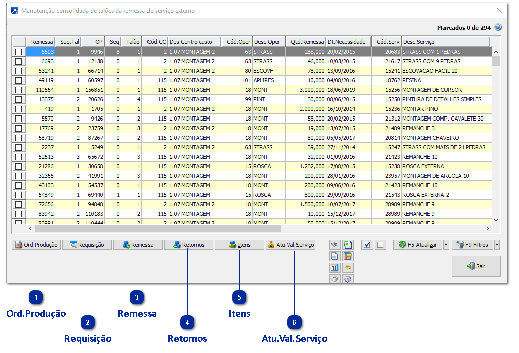Open the F9-Filtros dropdown arrow
This screenshot has width=519, height=353.
pyautogui.click(x=497, y=245)
